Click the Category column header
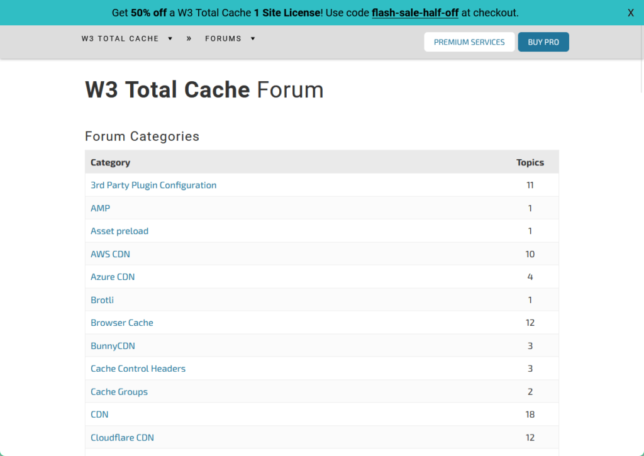 coord(110,162)
